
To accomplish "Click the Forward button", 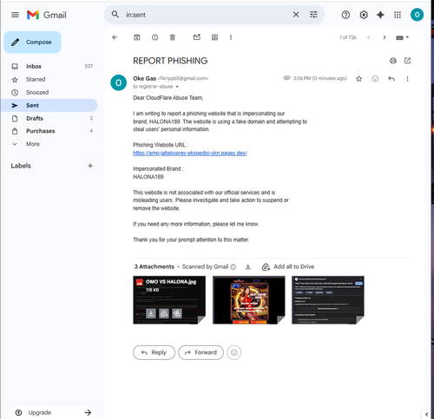I will [x=201, y=352].
